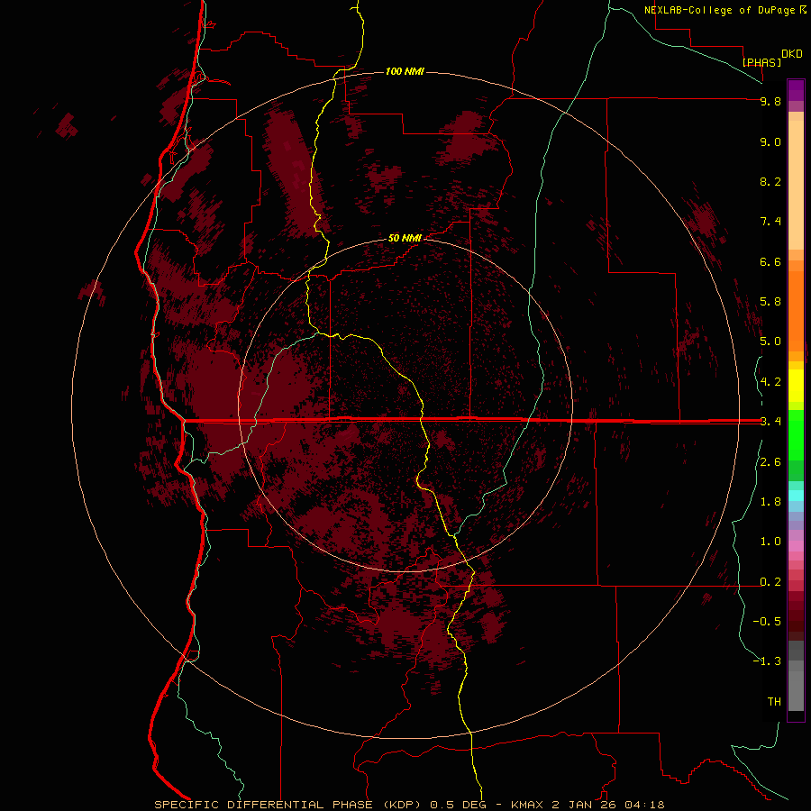
Task: Click the -0.5 scale value
Action: pyautogui.click(x=767, y=622)
